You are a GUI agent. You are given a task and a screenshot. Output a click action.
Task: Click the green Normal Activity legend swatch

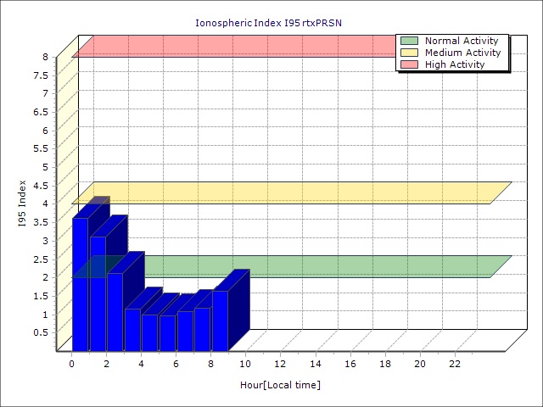click(409, 41)
